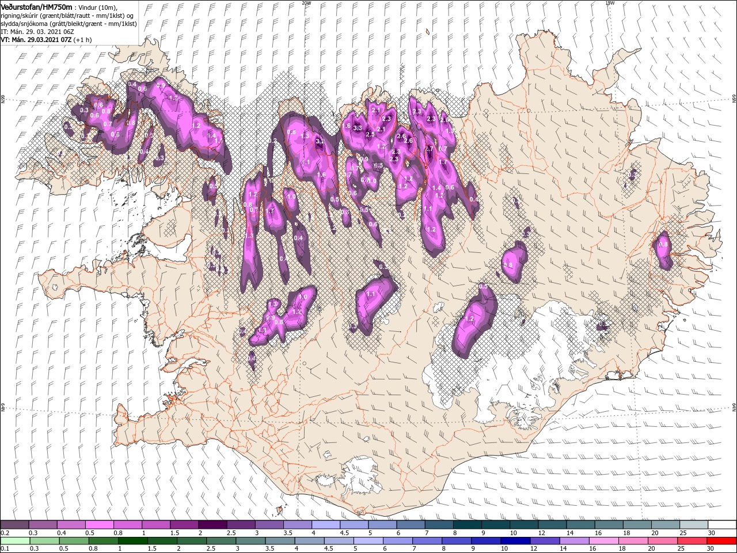The height and width of the screenshot is (553, 737).
Task: Pick the bright red 30 swatch on rain scale
Action: point(722,541)
